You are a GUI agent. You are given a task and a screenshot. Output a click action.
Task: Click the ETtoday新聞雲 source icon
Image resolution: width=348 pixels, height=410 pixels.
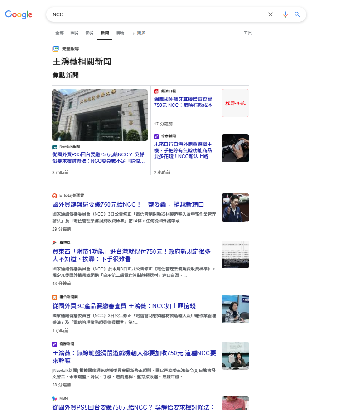pos(55,196)
